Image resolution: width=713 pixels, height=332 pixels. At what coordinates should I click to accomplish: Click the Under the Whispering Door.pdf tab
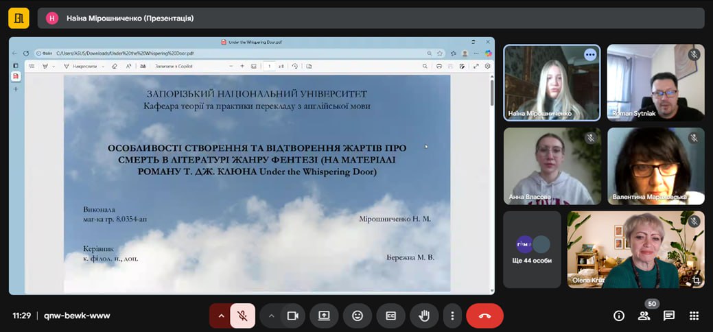(251, 42)
